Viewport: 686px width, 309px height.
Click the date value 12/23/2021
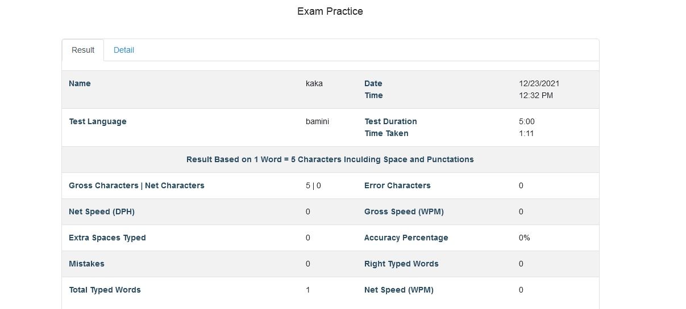(539, 83)
